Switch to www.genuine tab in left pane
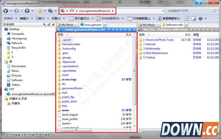 [91, 25]
